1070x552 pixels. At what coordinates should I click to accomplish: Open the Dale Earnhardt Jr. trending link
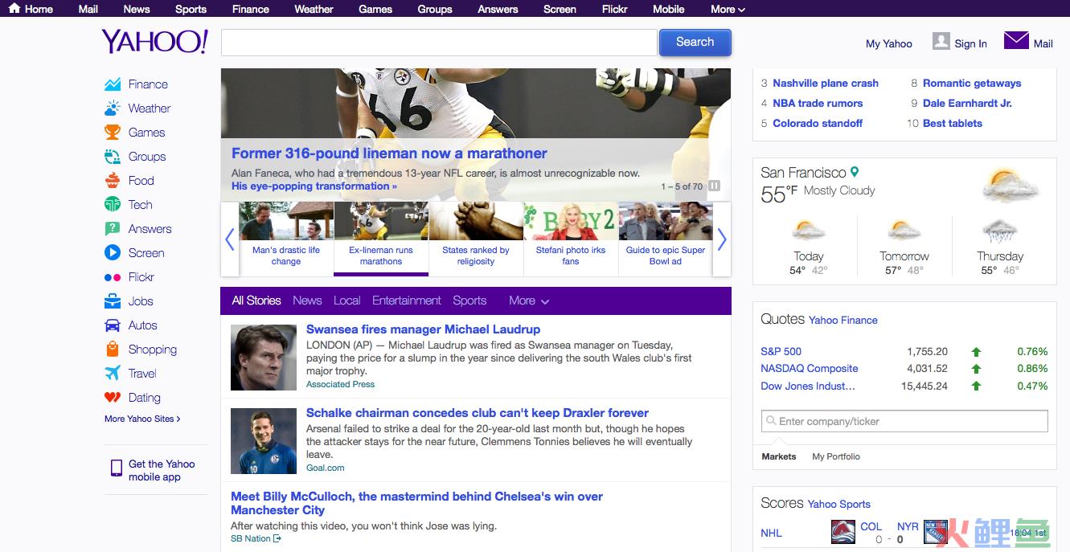click(x=967, y=103)
